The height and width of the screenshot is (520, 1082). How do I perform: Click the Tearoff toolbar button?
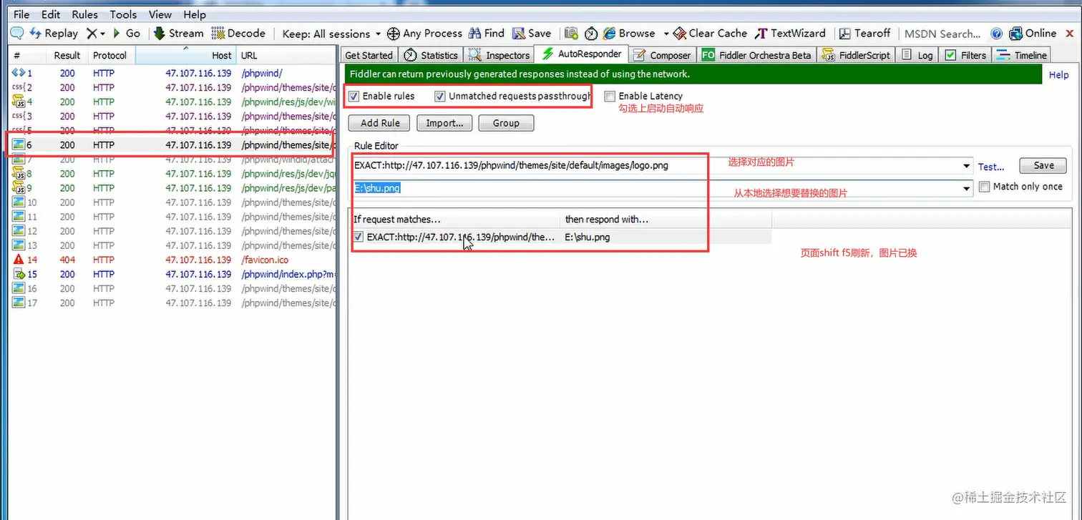[x=864, y=34]
